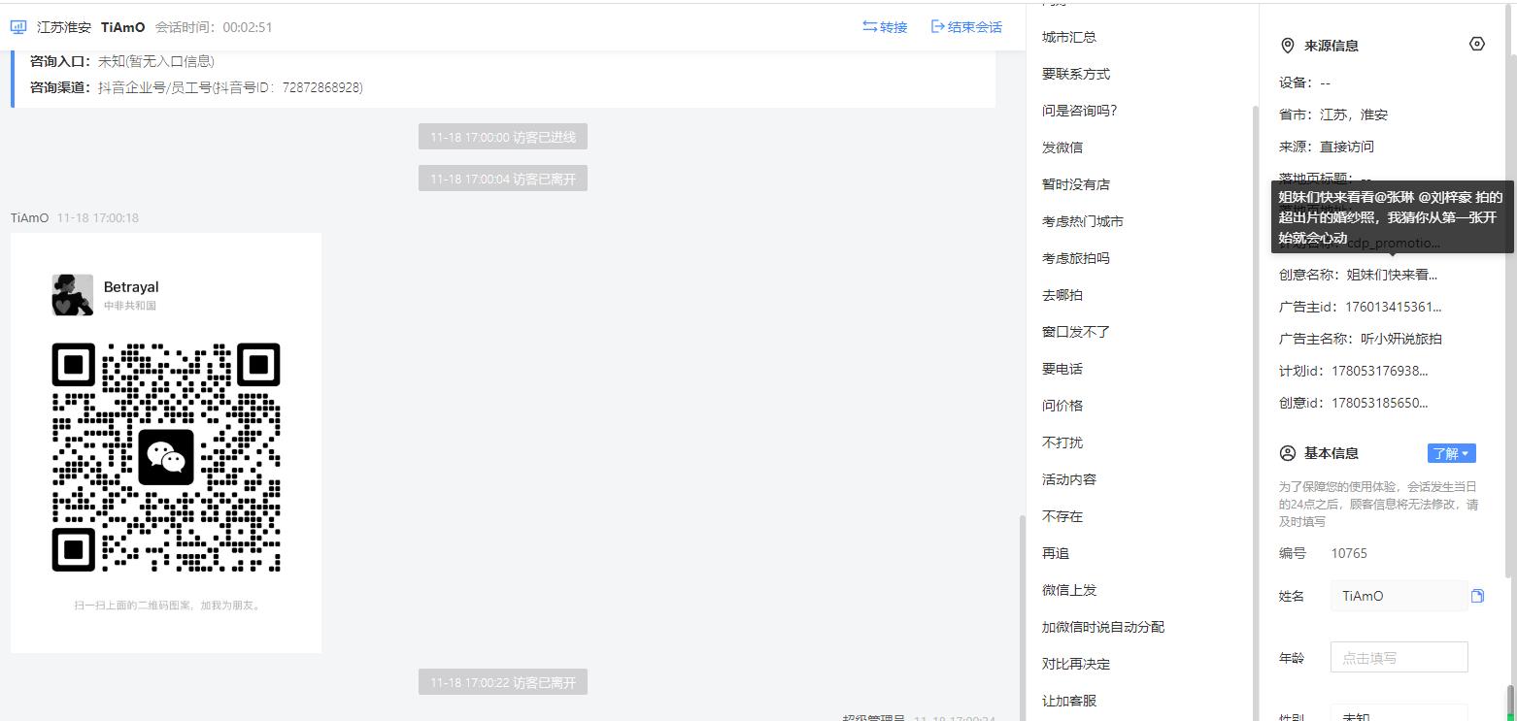Click the 创意名称 value 姐妹们快来看
The image size is (1517, 721).
click(x=1392, y=275)
